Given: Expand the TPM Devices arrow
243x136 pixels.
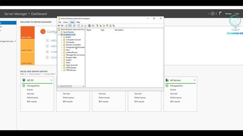Looking at the screenshot, I should coord(62,70).
